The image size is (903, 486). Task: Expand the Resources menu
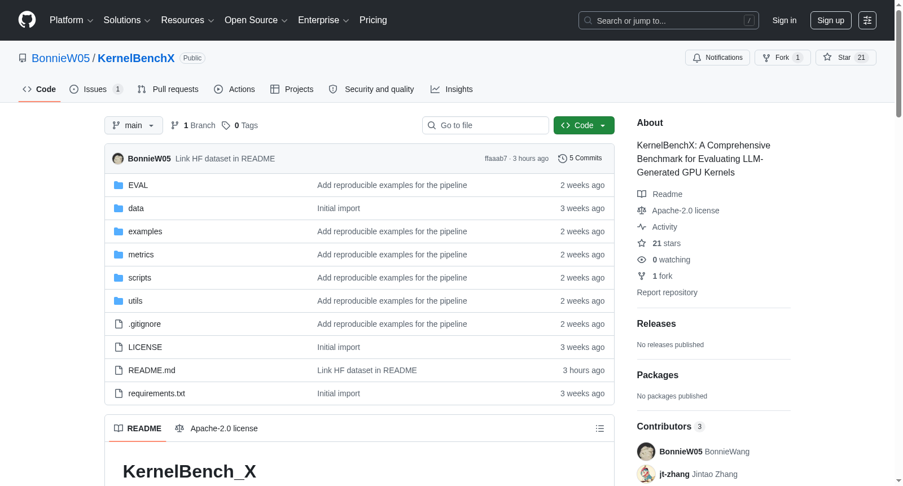point(187,20)
